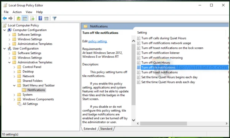Click the All Settings icon
Viewport: 230px width, 138px height.
[x=19, y=104]
